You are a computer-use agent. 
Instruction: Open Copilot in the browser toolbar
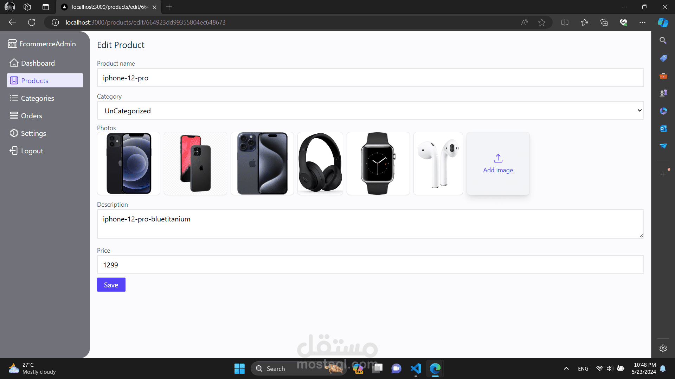(x=662, y=22)
